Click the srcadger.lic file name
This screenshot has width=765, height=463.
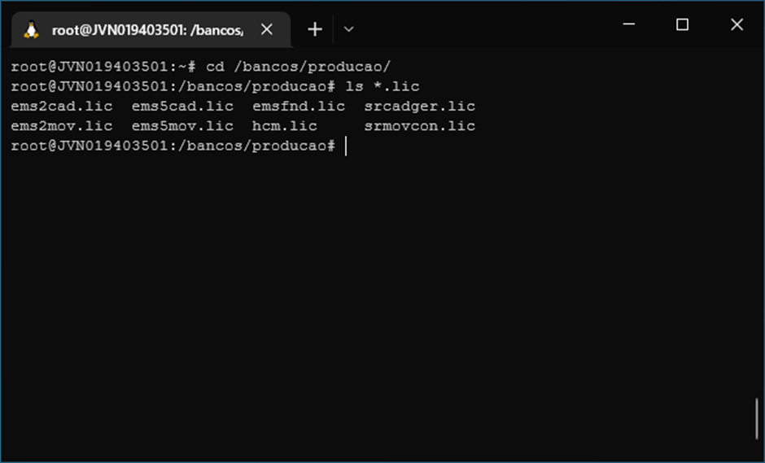(x=420, y=107)
